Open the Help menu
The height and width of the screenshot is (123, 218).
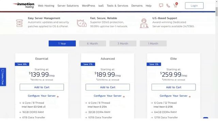149,6
